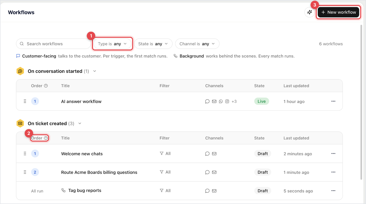Screen dimensions: 366x204
Task: Open the Welcome new chats workflow
Action: pyautogui.click(x=82, y=154)
